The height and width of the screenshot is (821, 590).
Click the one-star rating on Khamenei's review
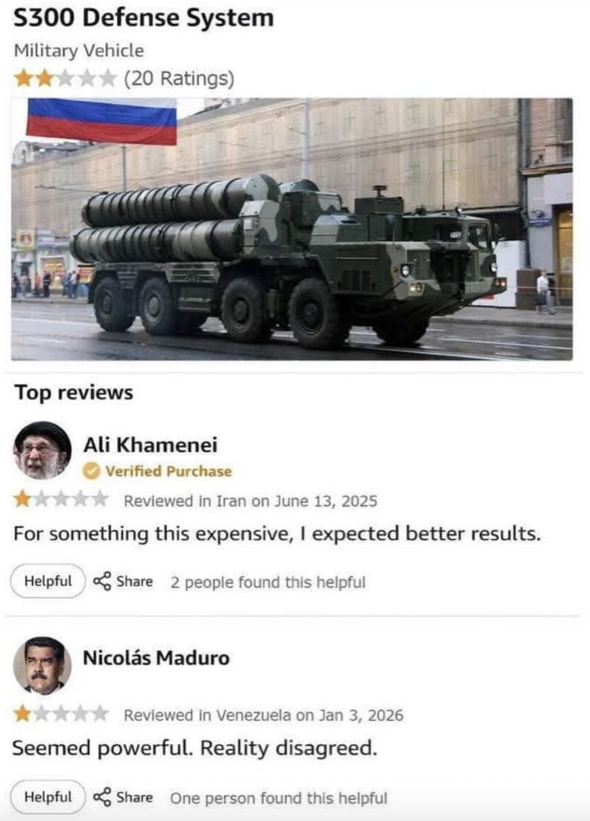pyautogui.click(x=61, y=501)
